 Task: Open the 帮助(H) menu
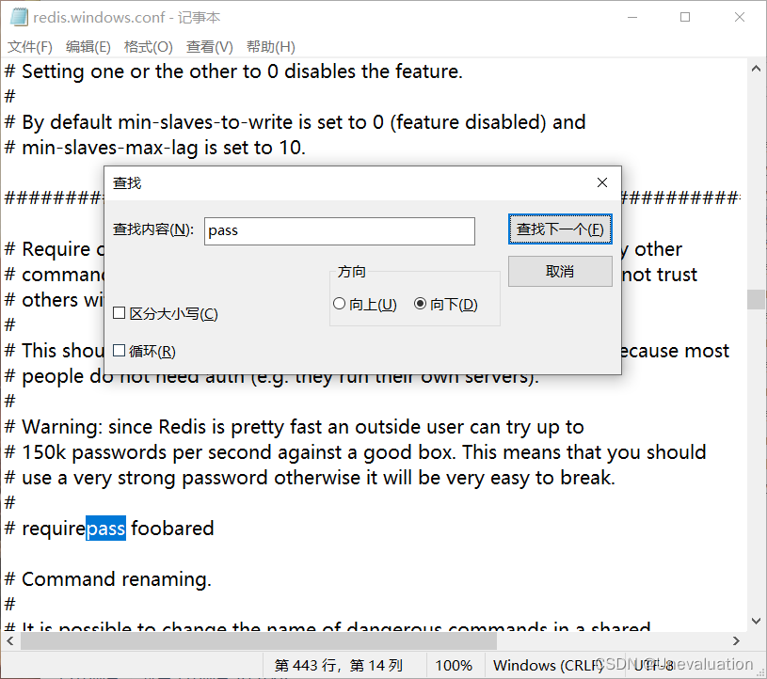tap(270, 47)
